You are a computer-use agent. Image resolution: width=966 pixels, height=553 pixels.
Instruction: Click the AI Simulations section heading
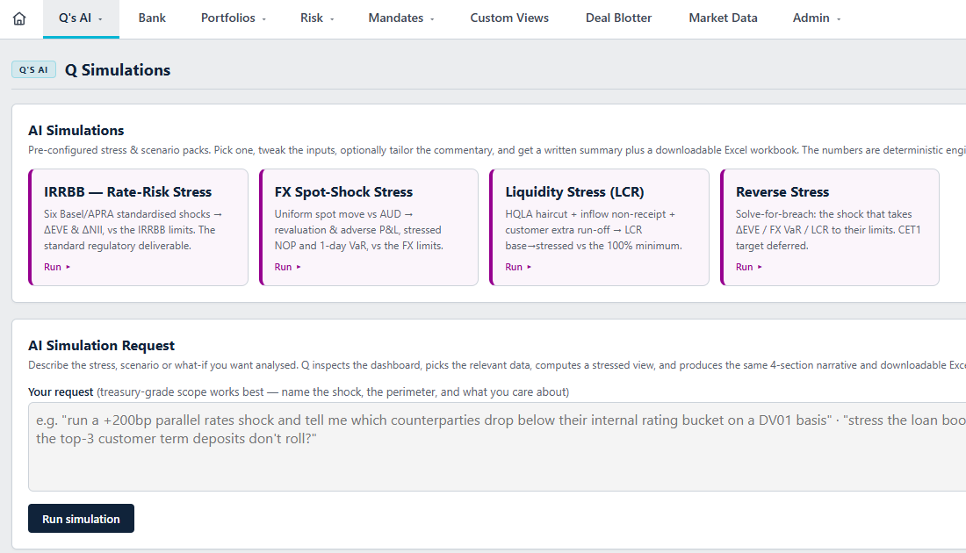(76, 131)
